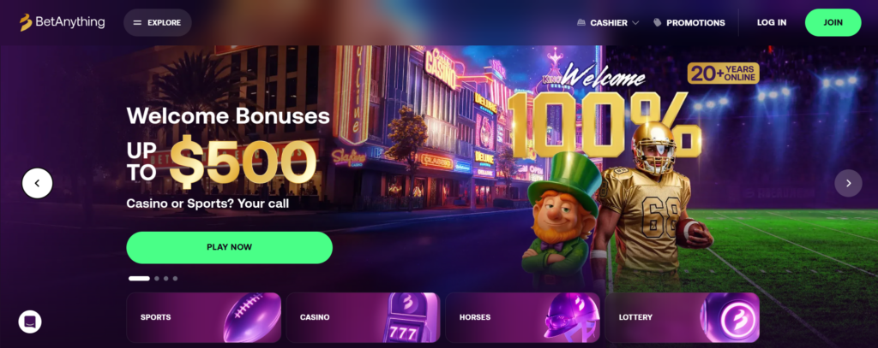Click the football icon on Sports tile
The width and height of the screenshot is (878, 348).
pos(252,318)
